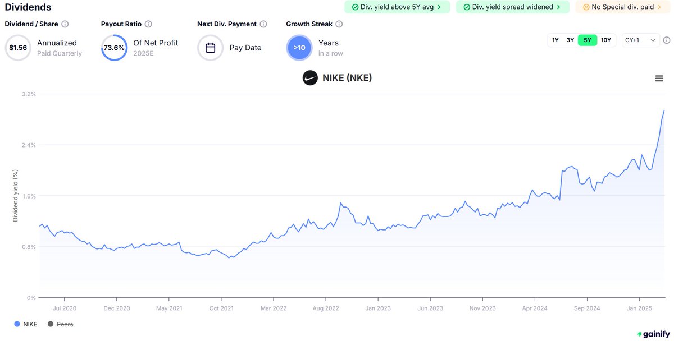Screen dimensions: 674x341
Task: Toggle Peers series in chart legend
Action: point(61,324)
